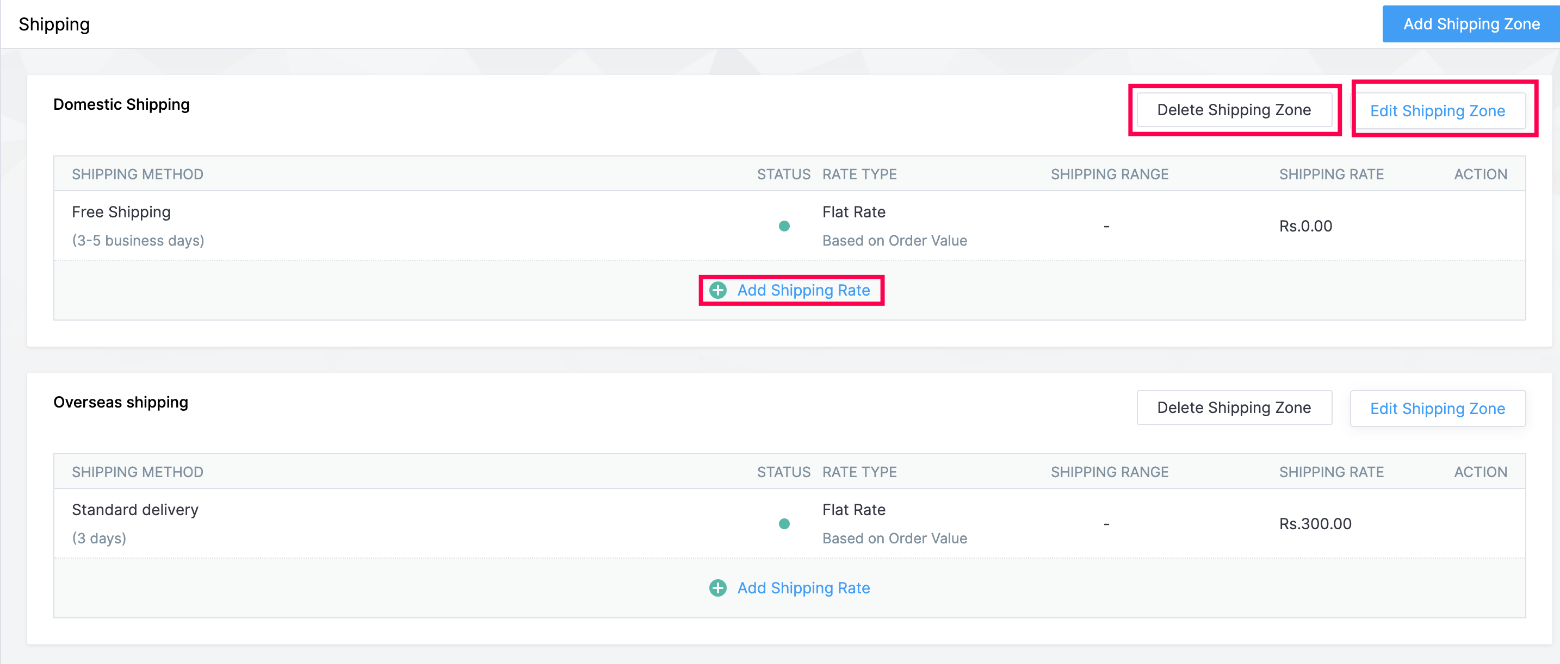
Task: Click the Add Shipping Zone button
Action: point(1470,24)
